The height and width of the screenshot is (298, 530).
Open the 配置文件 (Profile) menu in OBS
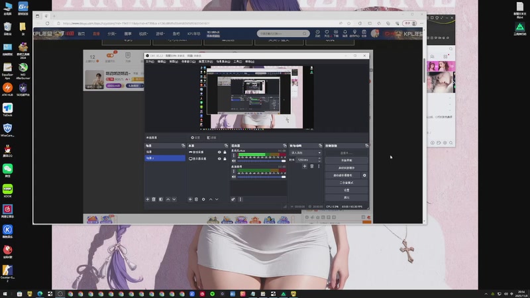point(205,62)
